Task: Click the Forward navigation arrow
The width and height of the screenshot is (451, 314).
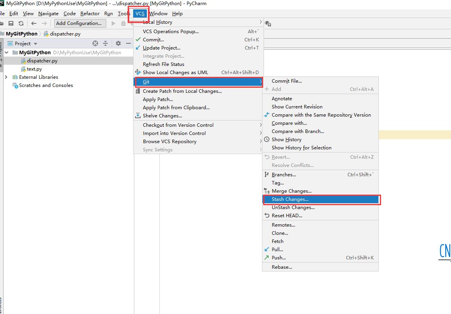Action: (x=44, y=23)
